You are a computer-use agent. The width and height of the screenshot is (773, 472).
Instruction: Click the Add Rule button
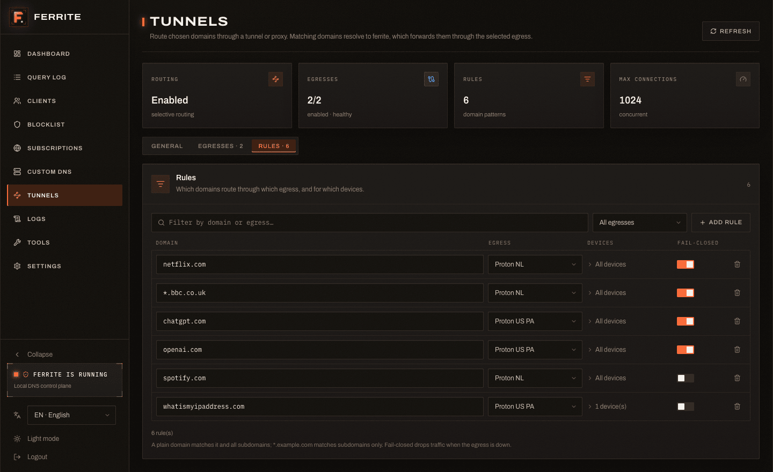coord(721,223)
